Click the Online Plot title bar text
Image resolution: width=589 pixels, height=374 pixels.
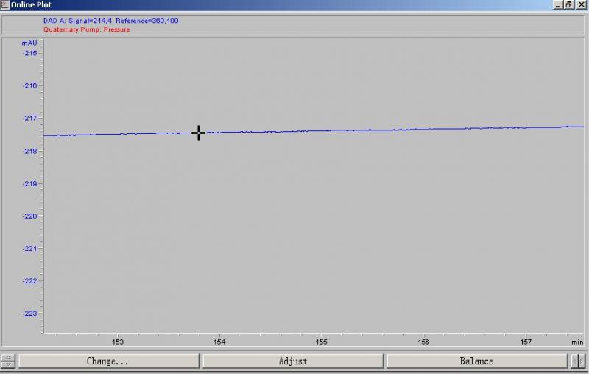pos(31,5)
